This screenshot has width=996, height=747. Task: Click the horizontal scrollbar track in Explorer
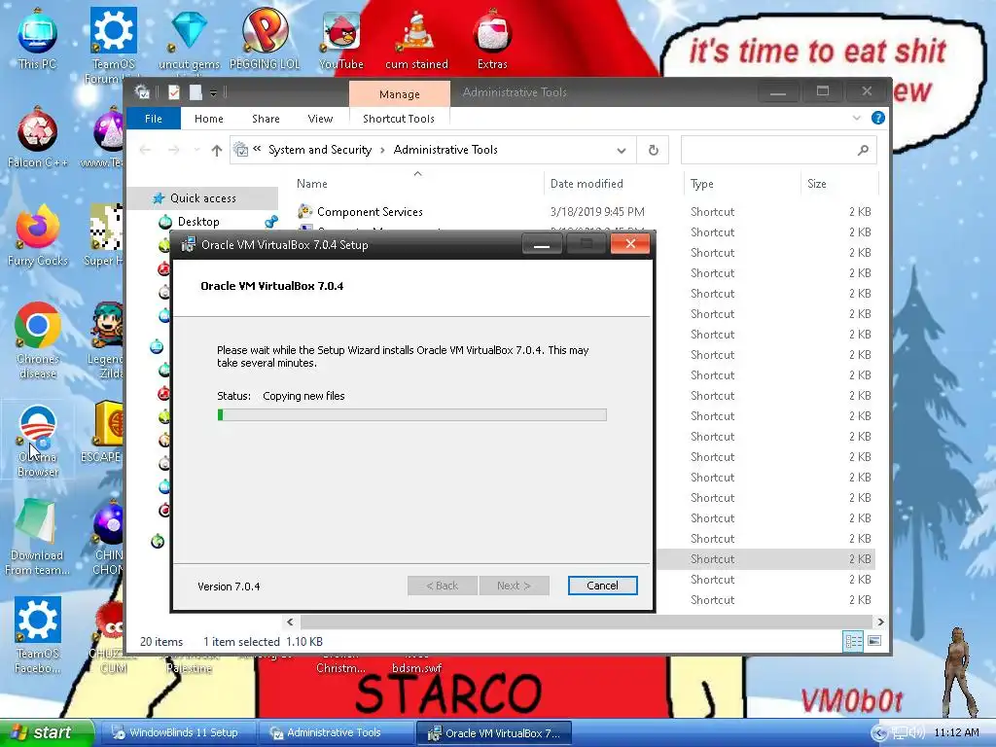point(586,622)
